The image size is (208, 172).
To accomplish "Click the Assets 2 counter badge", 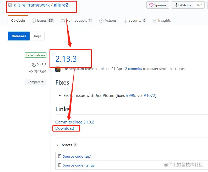I will tap(75, 145).
